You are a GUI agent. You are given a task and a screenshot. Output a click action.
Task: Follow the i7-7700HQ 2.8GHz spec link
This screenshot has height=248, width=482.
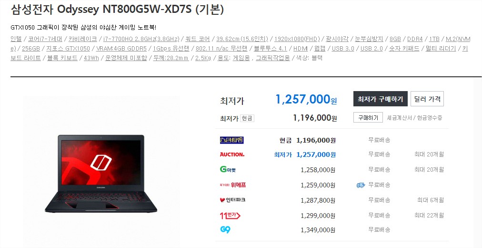(141, 39)
